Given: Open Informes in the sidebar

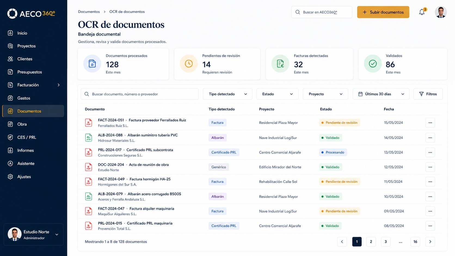Looking at the screenshot, I should point(33,150).
